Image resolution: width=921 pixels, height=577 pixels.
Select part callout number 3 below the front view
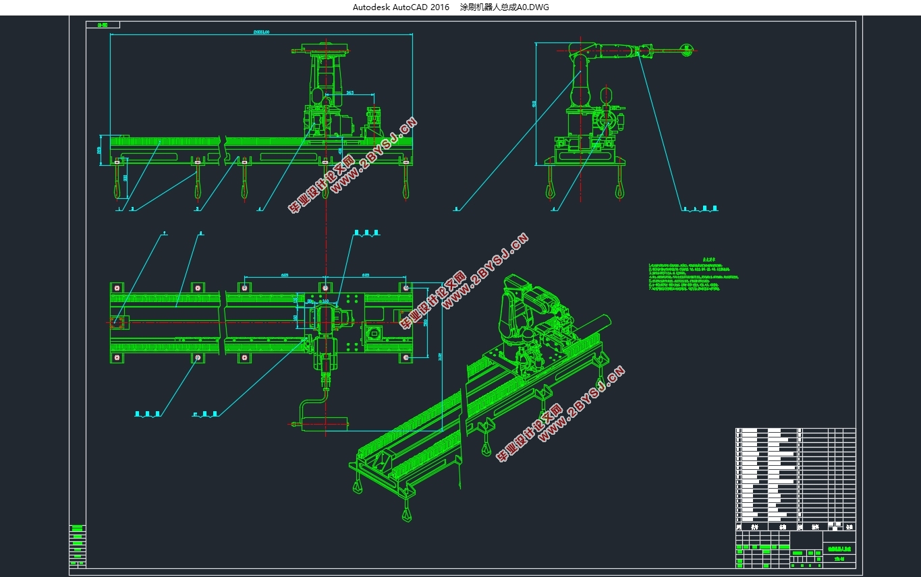pyautogui.click(x=197, y=210)
